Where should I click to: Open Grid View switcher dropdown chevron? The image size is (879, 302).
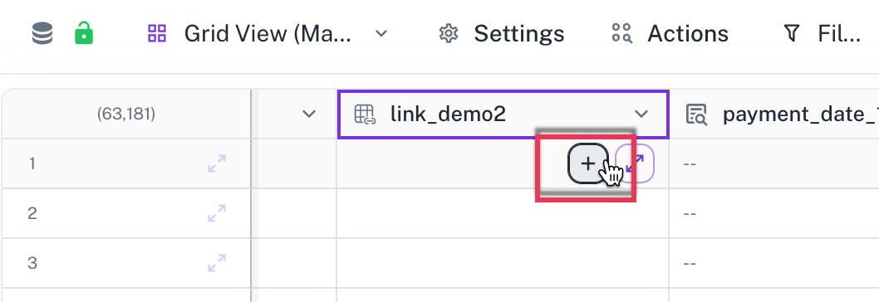381,34
